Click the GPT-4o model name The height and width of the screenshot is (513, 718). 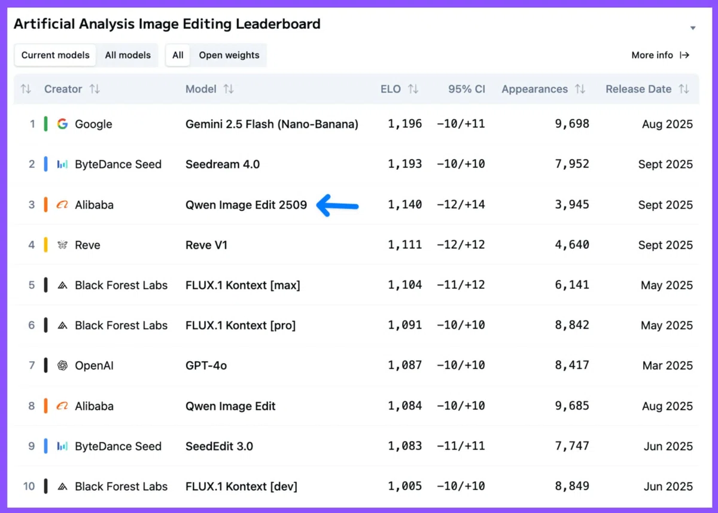206,366
